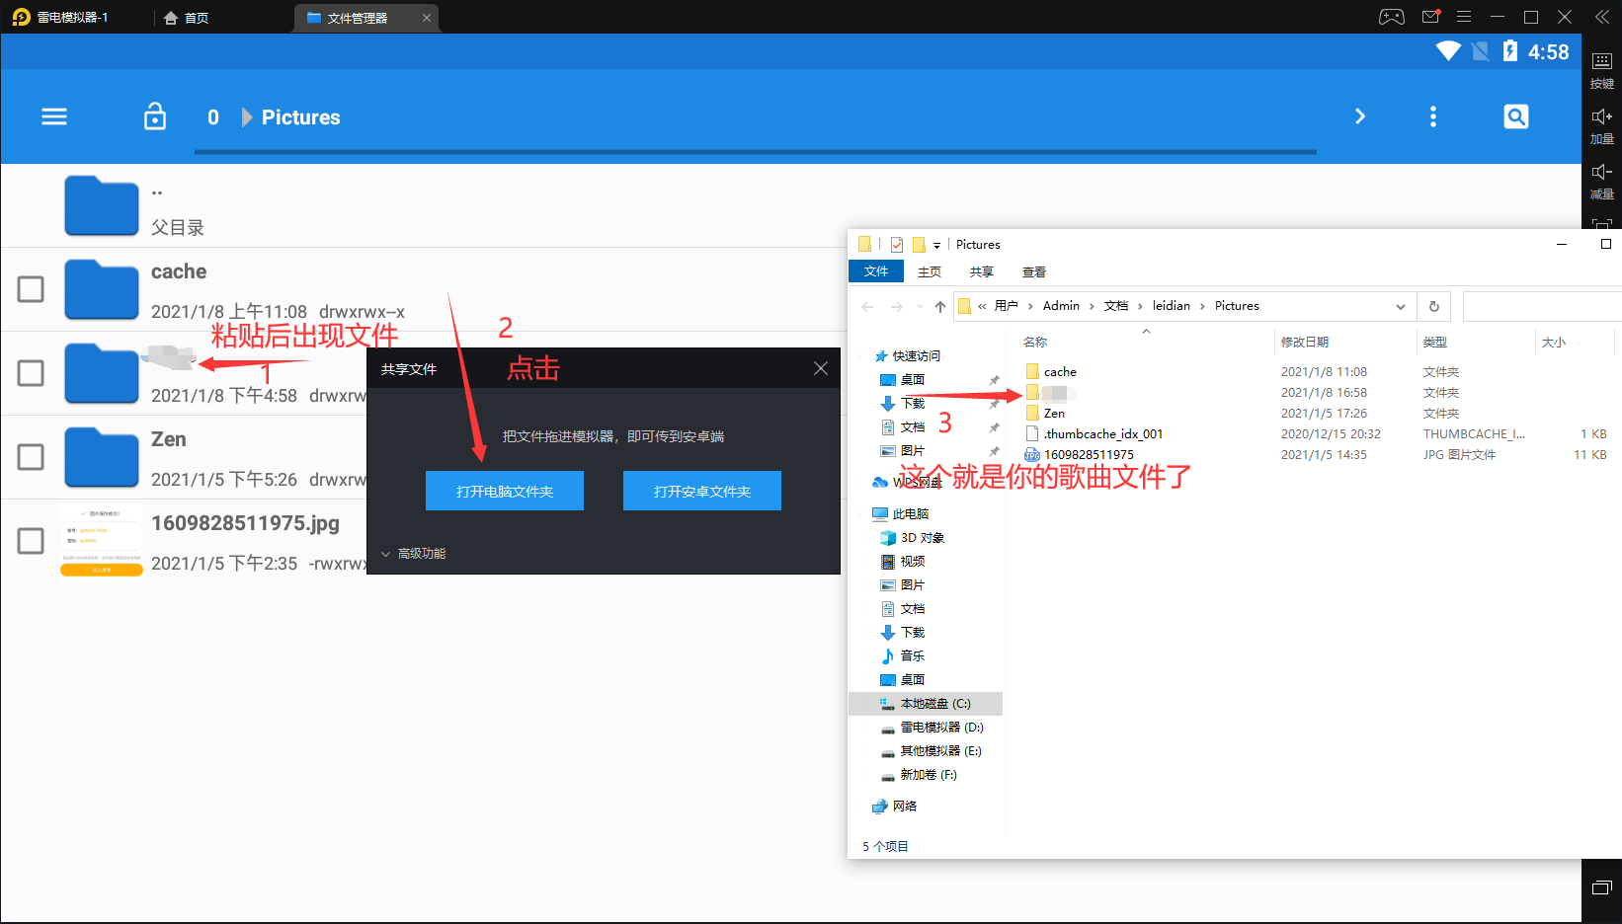Click 打开安卓文件夹 button

(x=702, y=491)
